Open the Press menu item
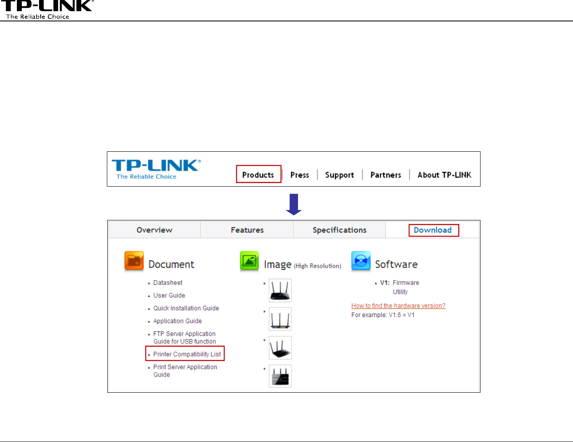The image size is (573, 442). pyautogui.click(x=300, y=175)
